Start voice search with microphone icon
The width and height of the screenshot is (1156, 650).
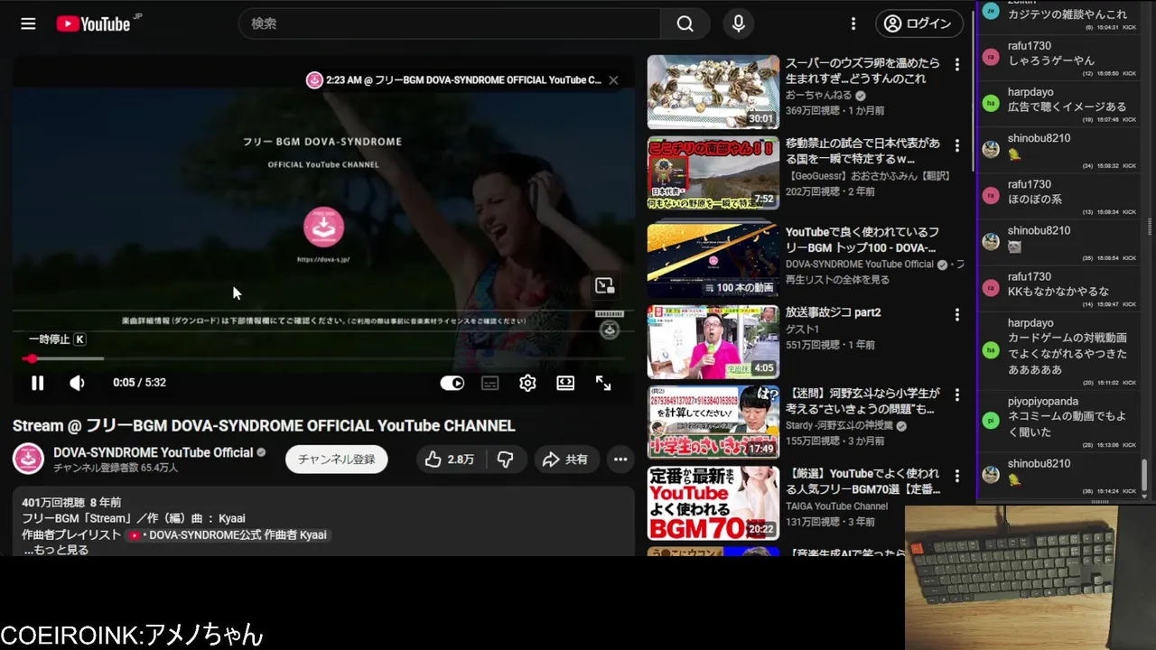coord(739,24)
